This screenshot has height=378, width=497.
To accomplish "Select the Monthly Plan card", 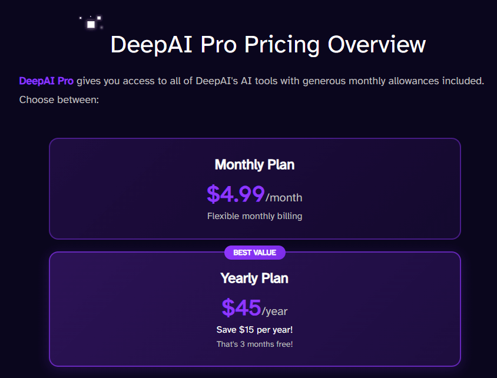I will tap(255, 188).
